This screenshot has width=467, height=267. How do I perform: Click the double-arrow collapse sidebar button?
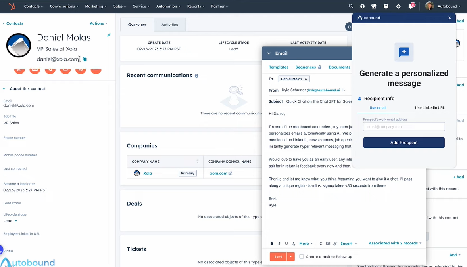349,27
